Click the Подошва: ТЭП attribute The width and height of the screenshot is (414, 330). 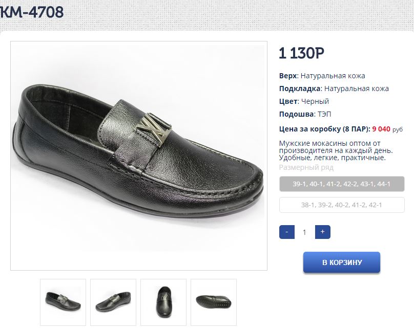tap(302, 114)
